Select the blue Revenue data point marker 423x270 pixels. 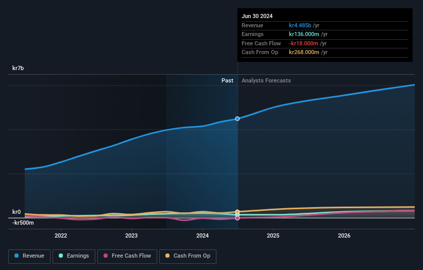coord(238,119)
